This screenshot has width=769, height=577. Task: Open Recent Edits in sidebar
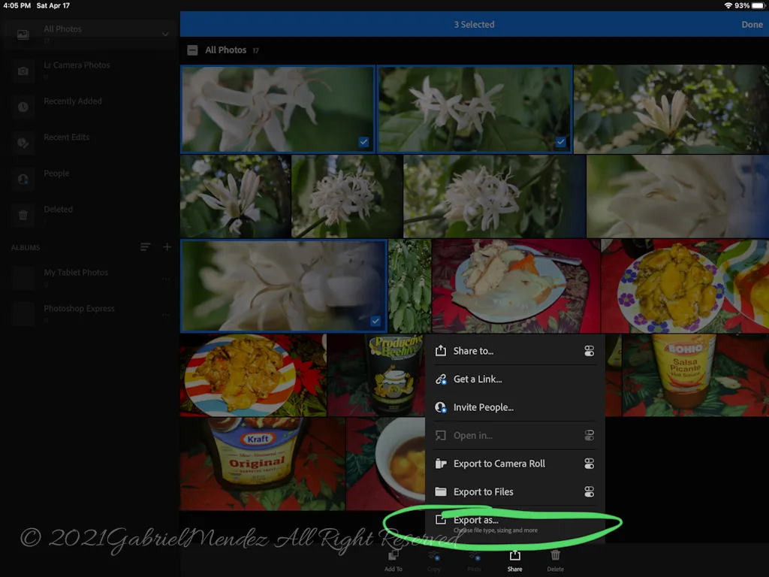click(89, 142)
